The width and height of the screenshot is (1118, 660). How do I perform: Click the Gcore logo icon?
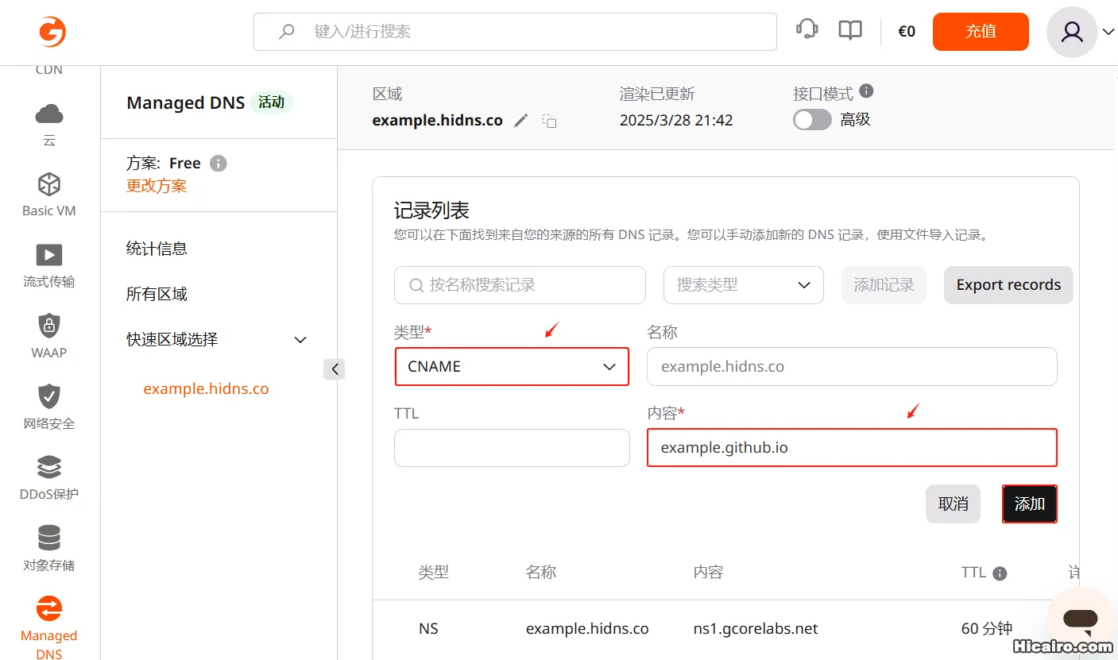[52, 32]
